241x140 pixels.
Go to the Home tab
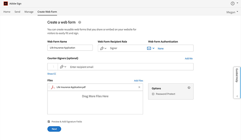coord(7,12)
